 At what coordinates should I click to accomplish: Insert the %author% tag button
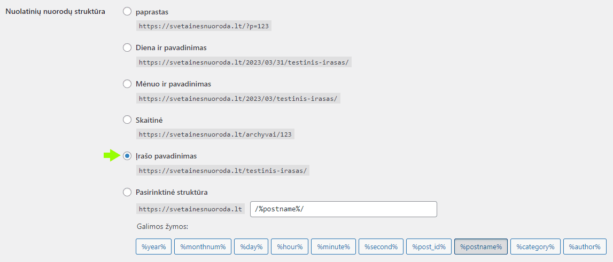(585, 247)
